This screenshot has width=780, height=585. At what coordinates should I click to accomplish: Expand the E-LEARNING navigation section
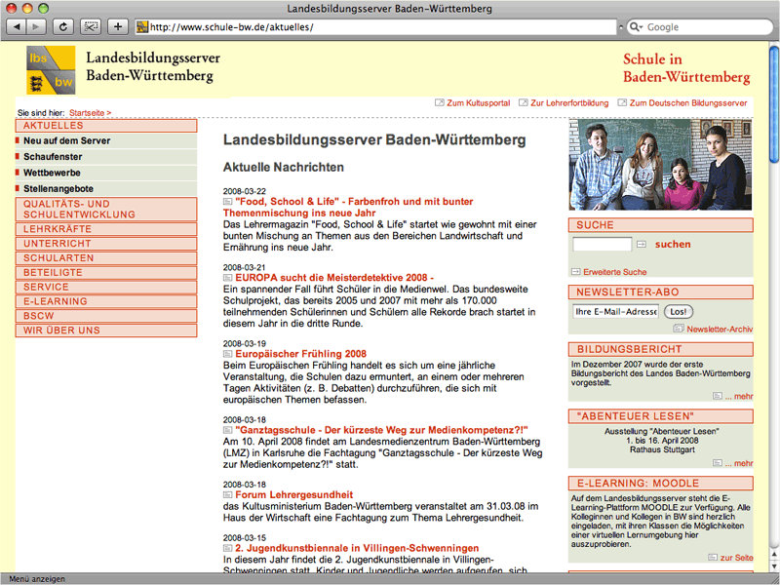pos(106,301)
